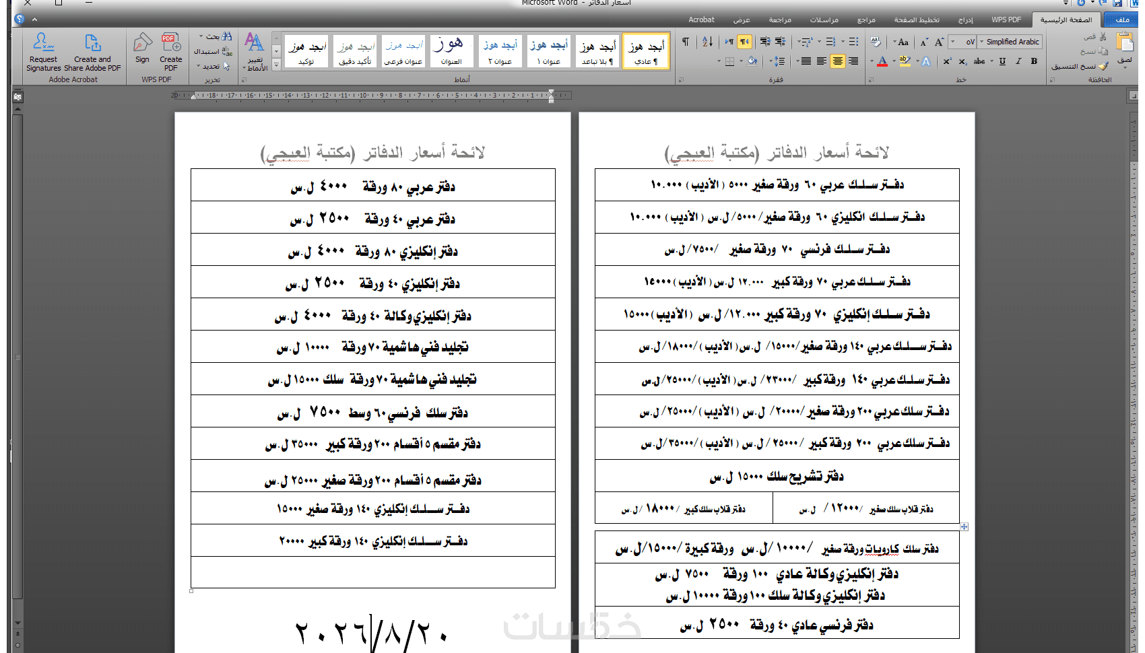
Task: Select the بلا تباعد style
Action: coord(598,51)
